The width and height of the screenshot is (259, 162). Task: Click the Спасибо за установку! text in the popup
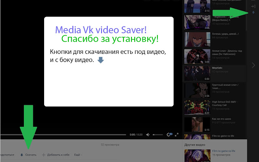tap(110, 39)
